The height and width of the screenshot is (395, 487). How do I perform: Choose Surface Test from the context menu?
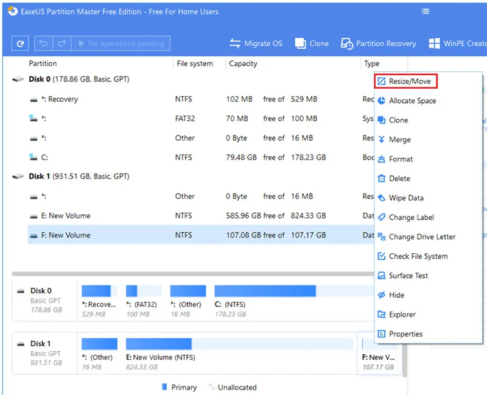click(429, 276)
